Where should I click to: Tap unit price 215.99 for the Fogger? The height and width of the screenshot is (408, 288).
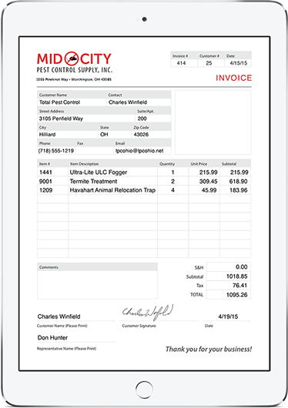(204, 172)
